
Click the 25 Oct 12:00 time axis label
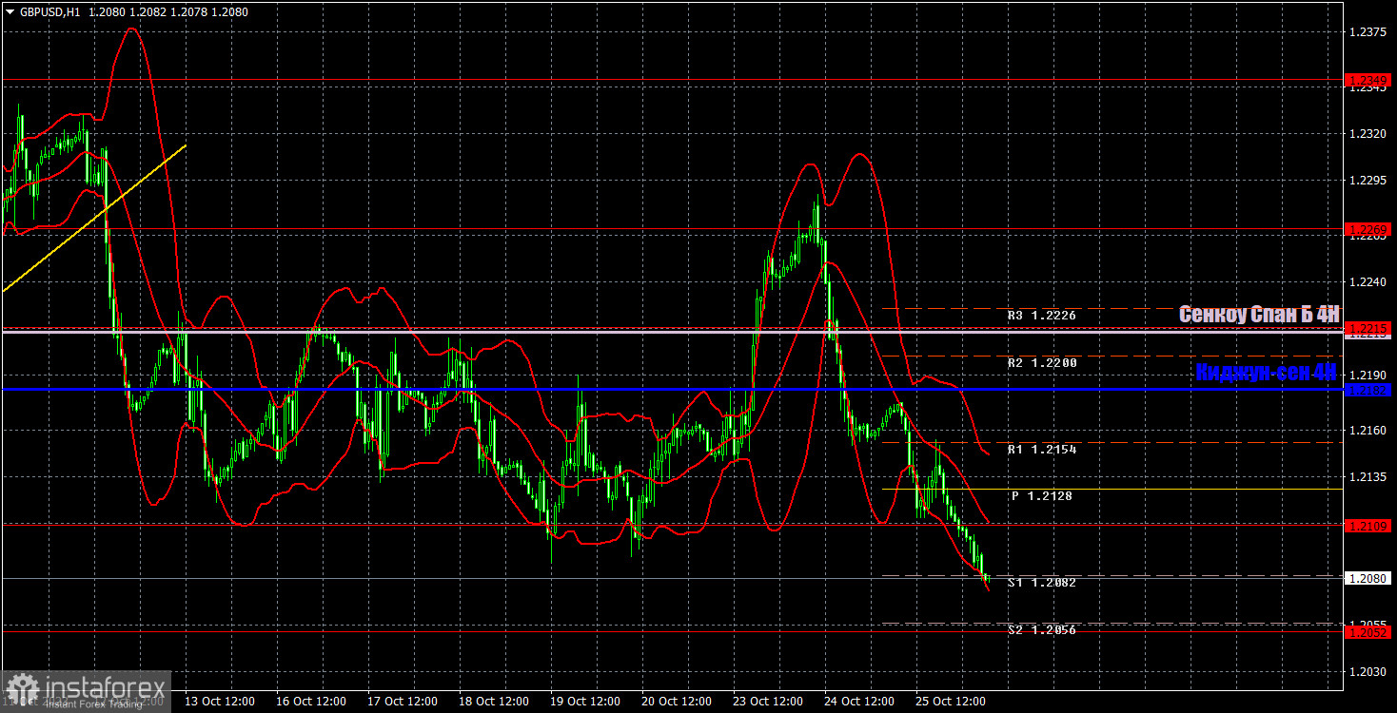click(x=951, y=702)
